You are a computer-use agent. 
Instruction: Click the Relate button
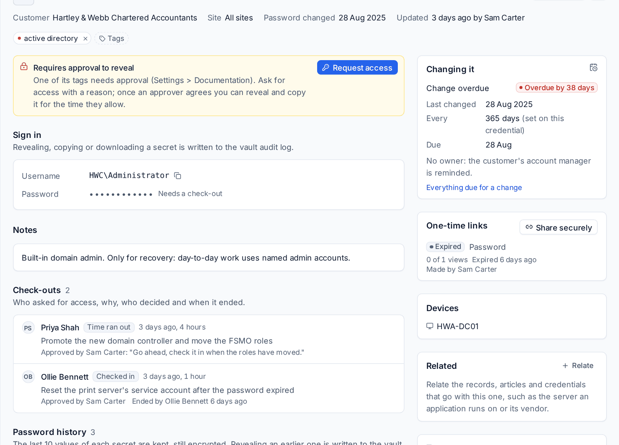578,366
